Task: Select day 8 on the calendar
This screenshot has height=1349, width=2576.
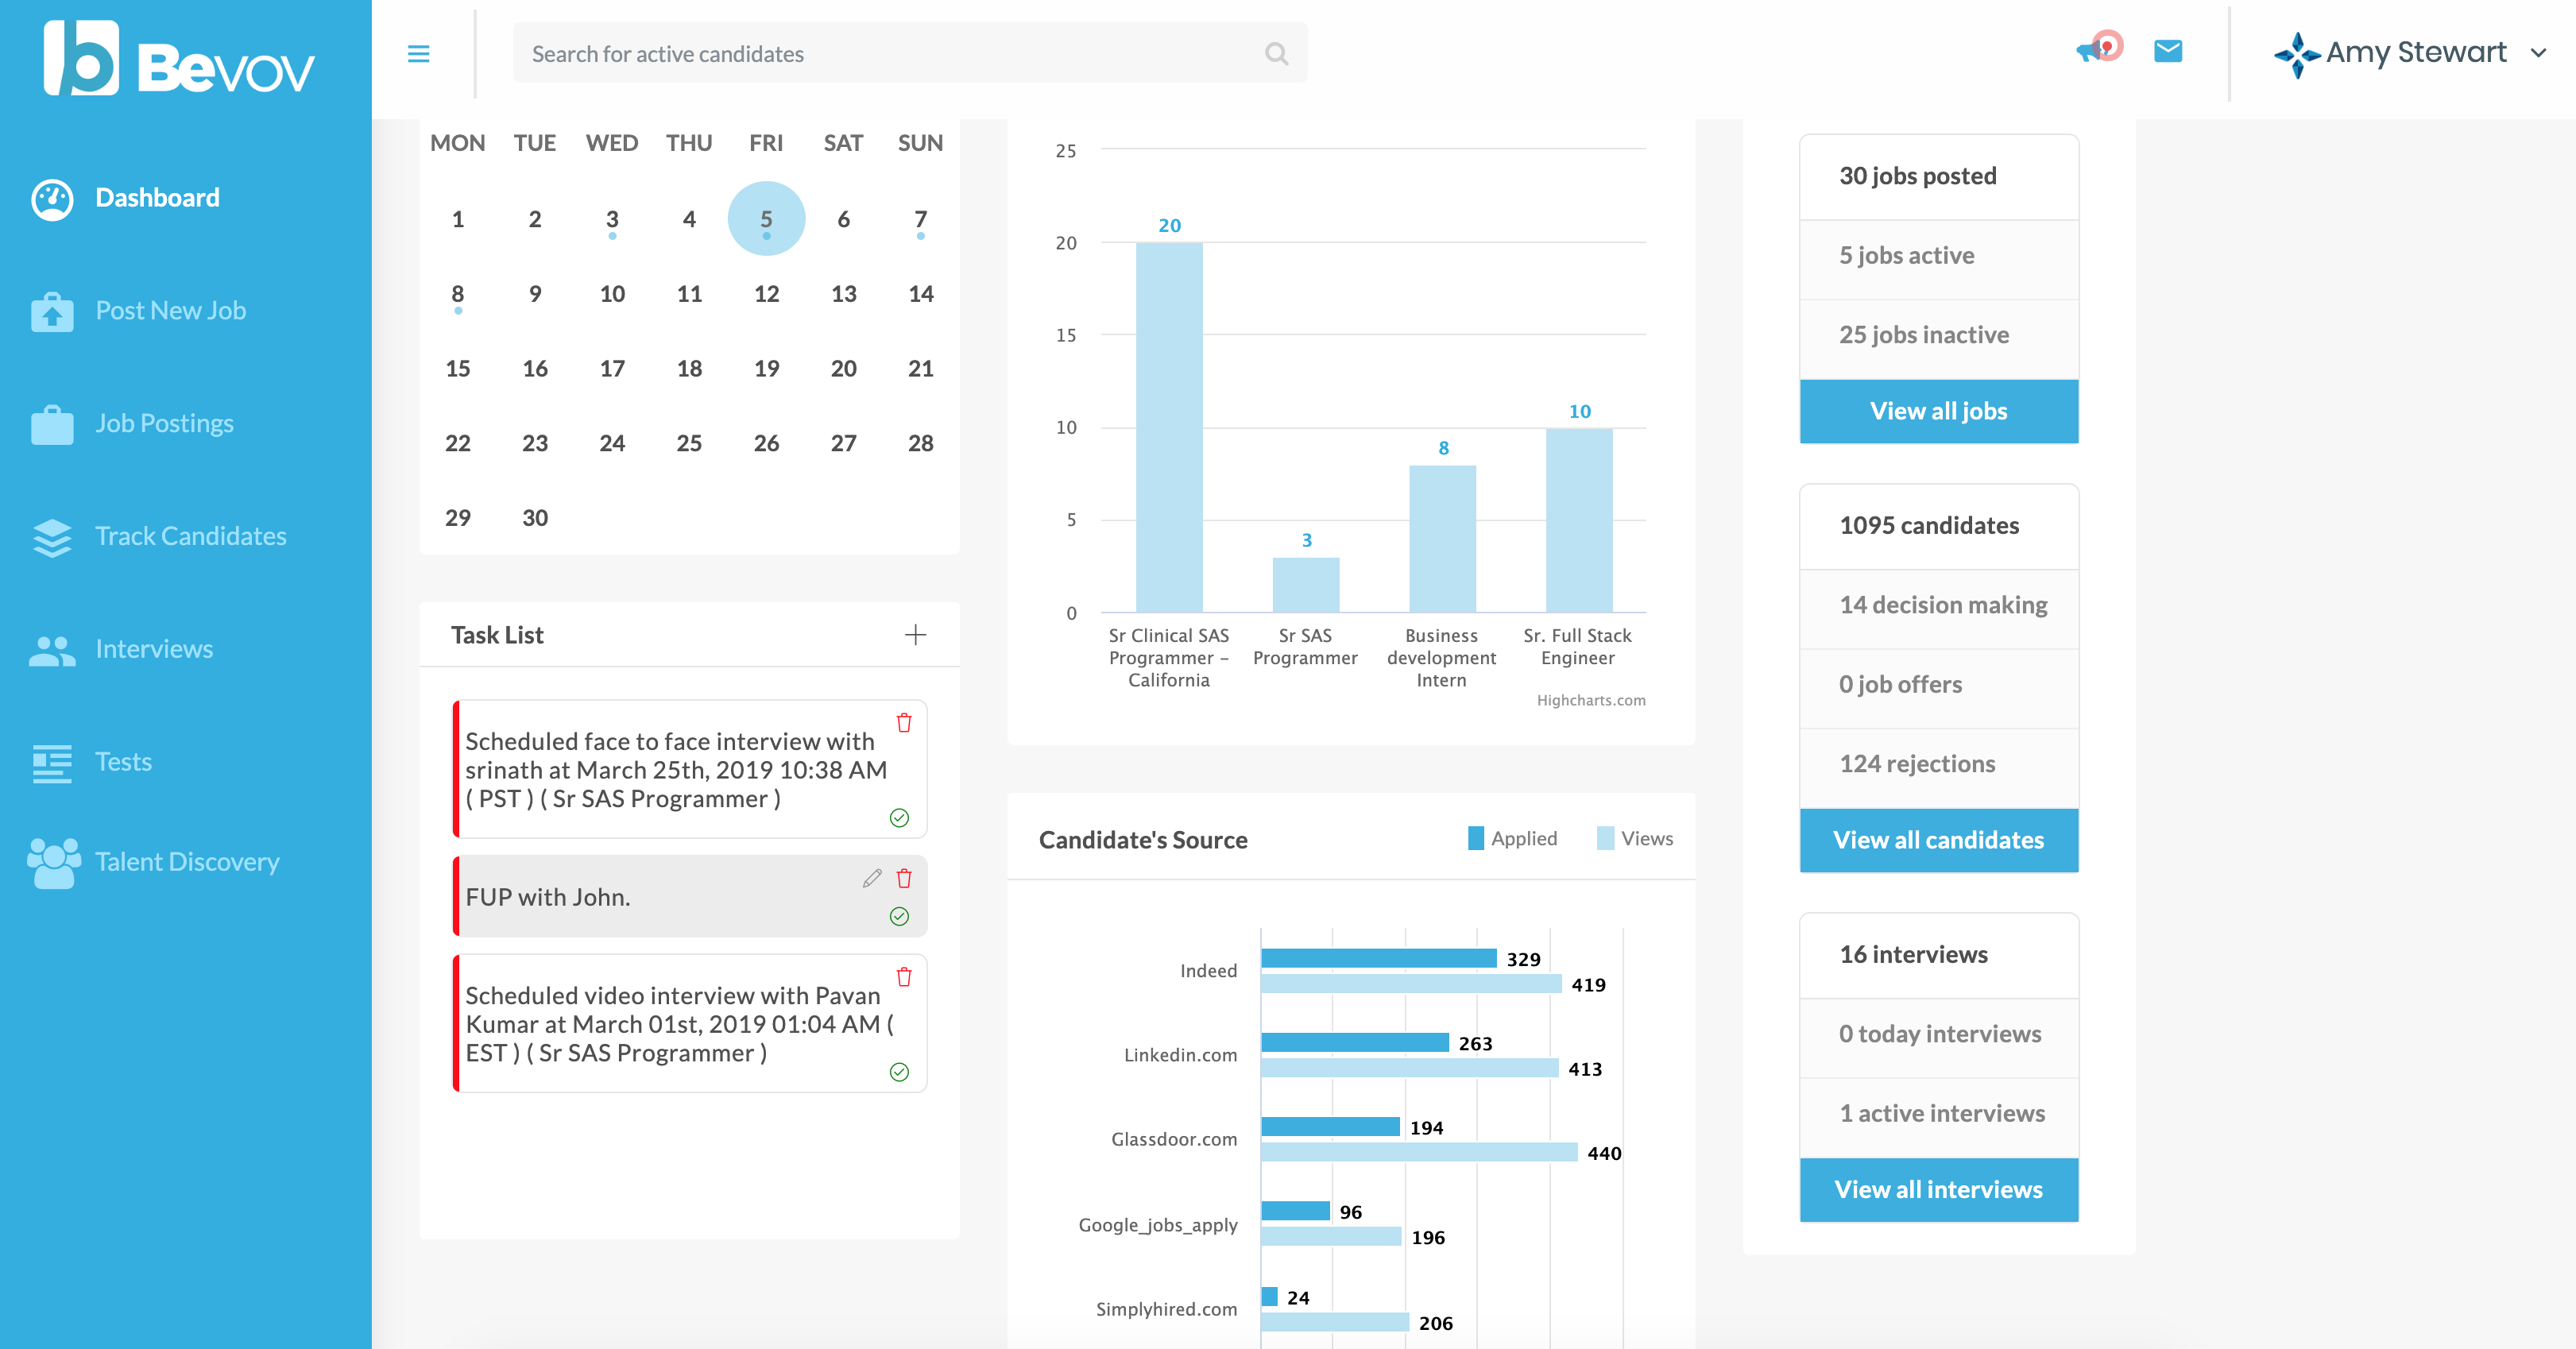Action: [457, 294]
